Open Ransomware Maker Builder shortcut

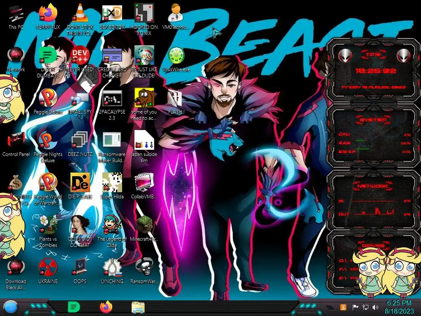[x=112, y=147]
